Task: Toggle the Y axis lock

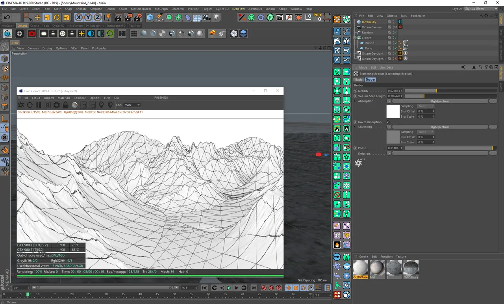Action: coord(88,17)
